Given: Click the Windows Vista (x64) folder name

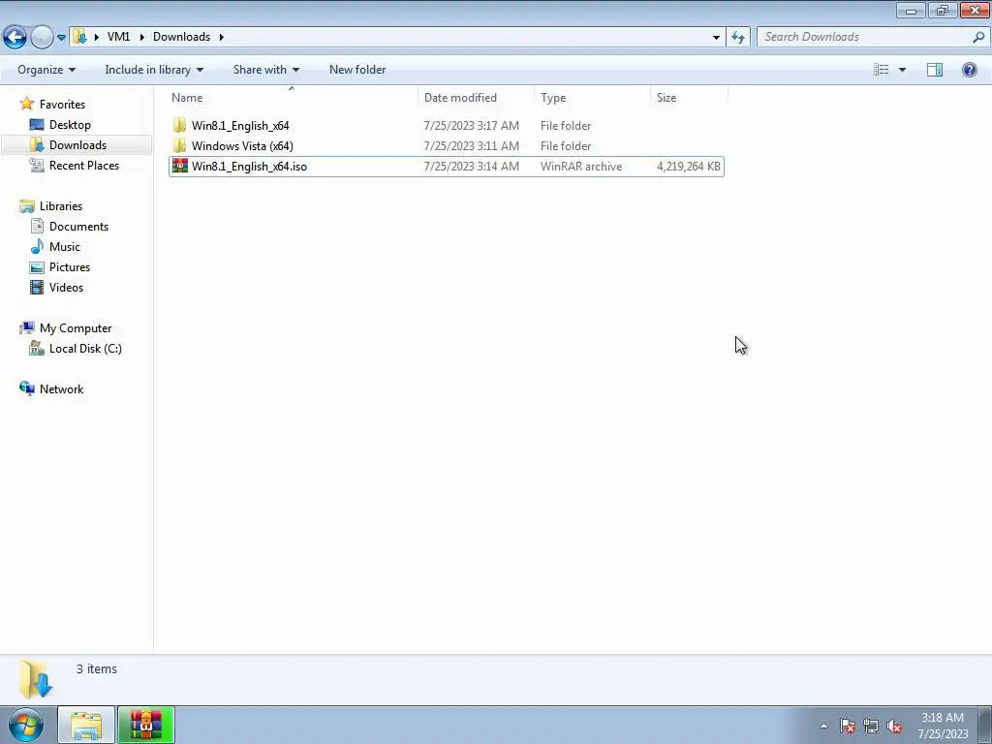Looking at the screenshot, I should [242, 145].
